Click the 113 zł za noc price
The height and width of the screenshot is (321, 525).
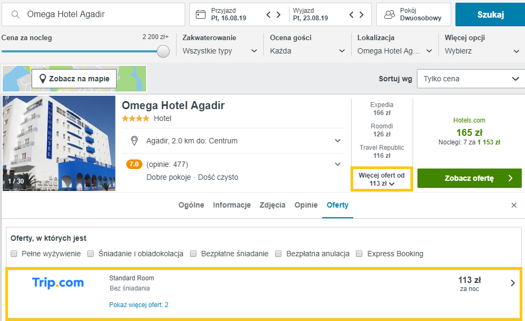tap(469, 284)
